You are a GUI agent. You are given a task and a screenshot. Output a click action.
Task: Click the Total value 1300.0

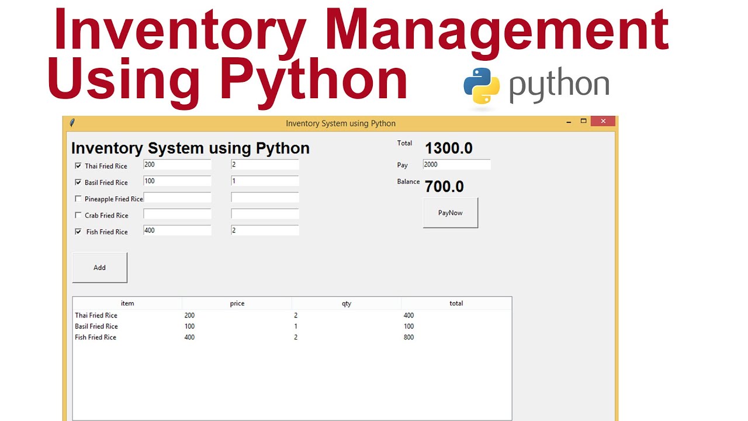click(449, 149)
